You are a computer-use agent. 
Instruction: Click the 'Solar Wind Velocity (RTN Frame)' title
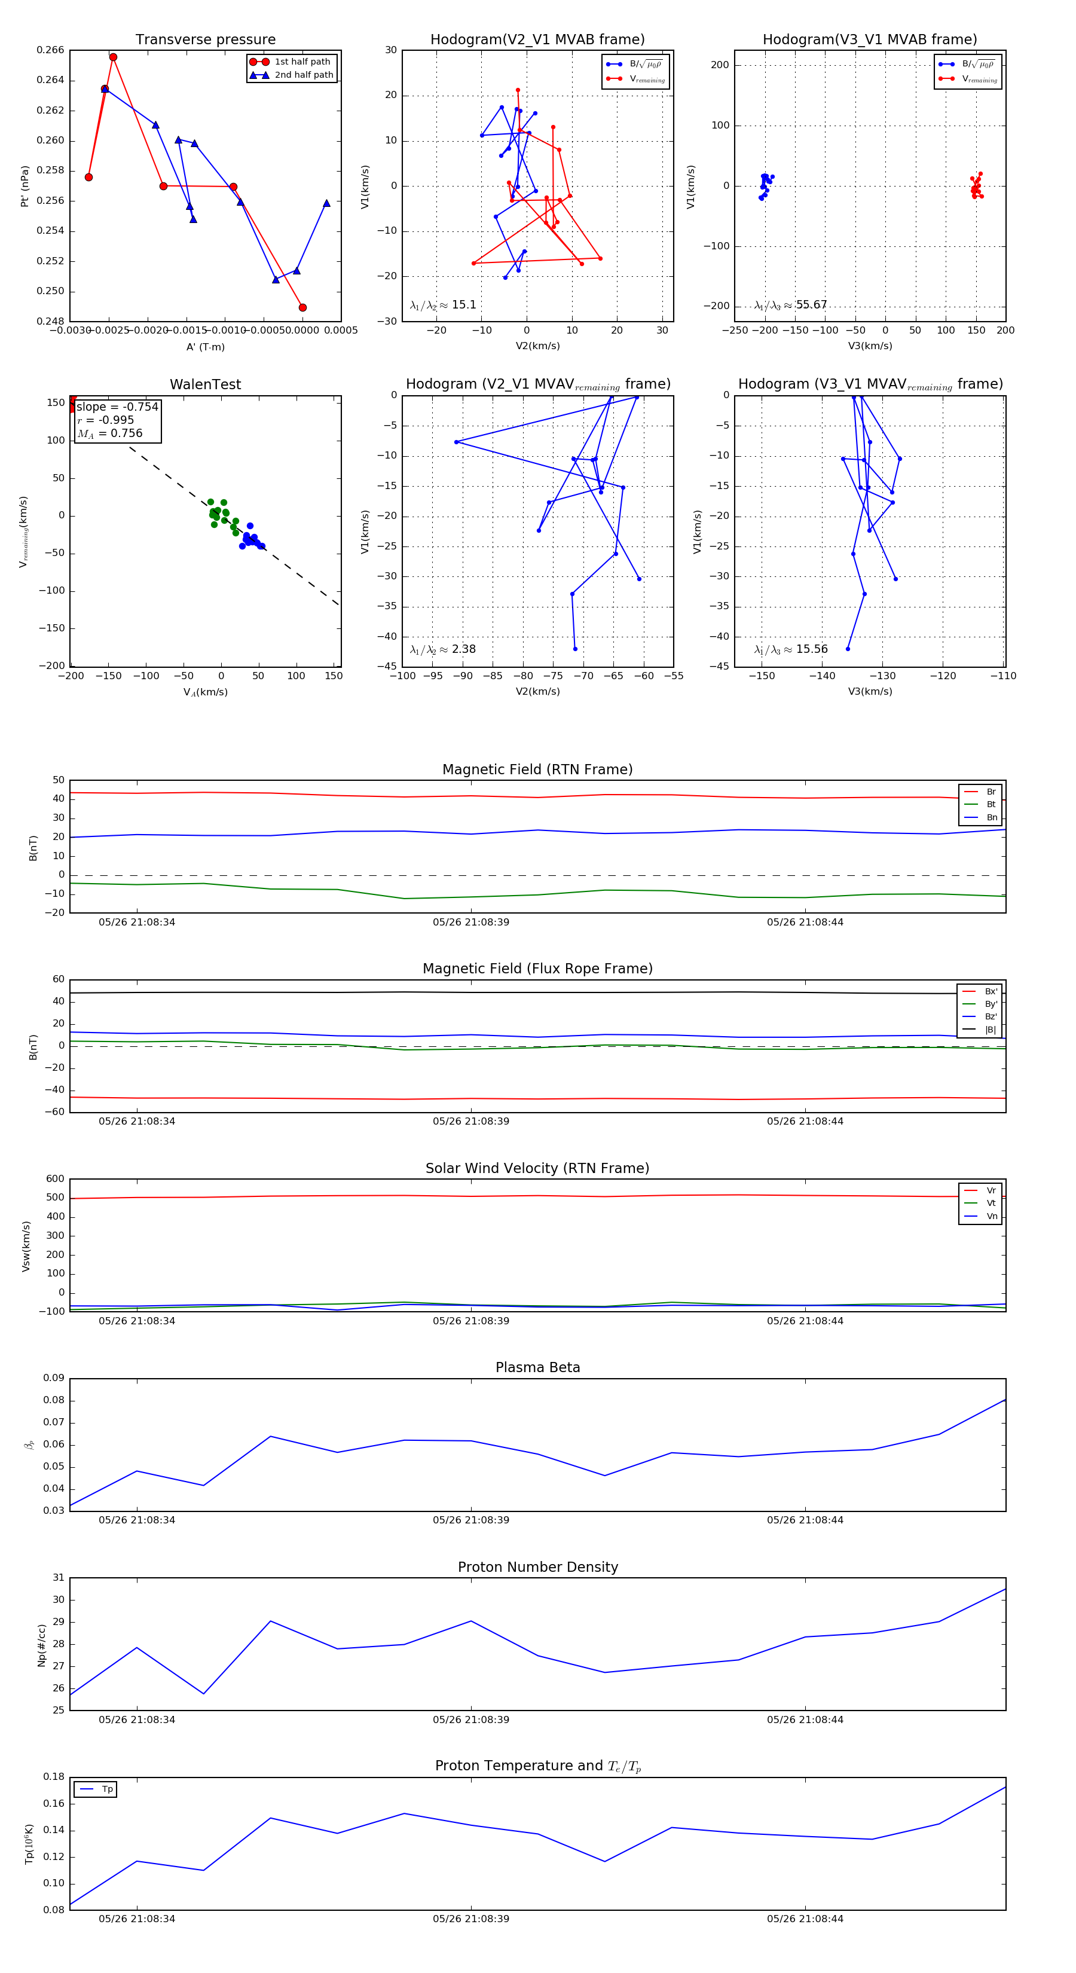(537, 1169)
